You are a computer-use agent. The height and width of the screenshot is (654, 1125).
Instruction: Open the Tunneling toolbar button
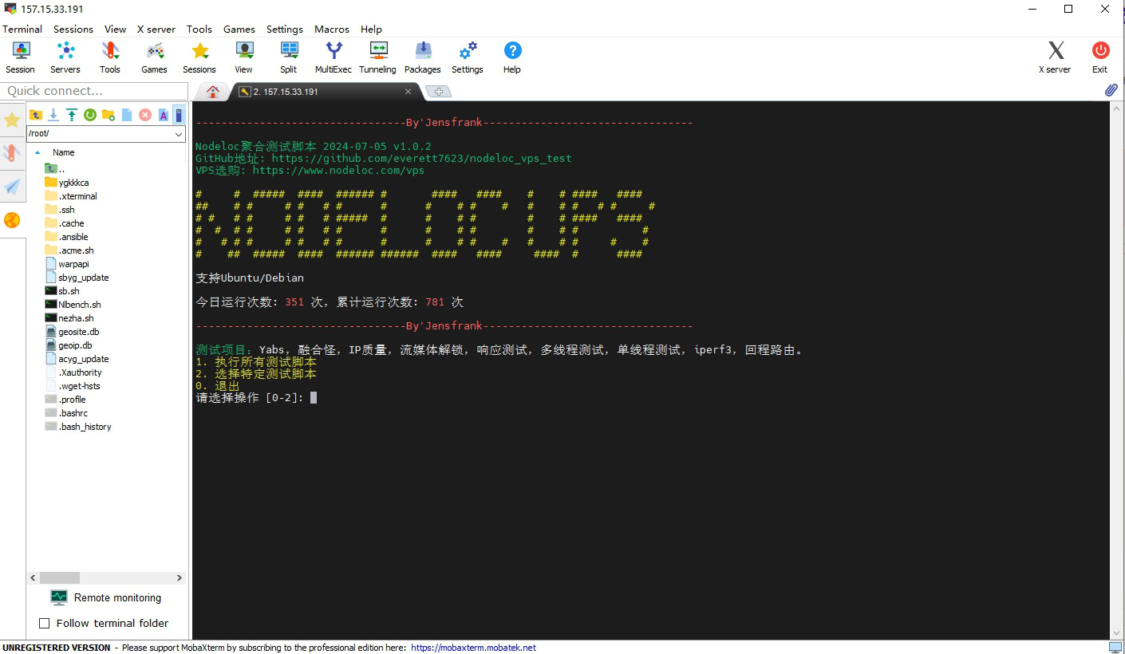click(x=378, y=58)
